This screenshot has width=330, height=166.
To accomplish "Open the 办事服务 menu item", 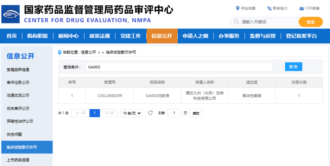I will tap(229, 36).
